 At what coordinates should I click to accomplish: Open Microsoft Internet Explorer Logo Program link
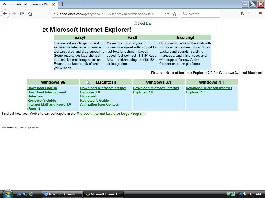click(x=111, y=114)
